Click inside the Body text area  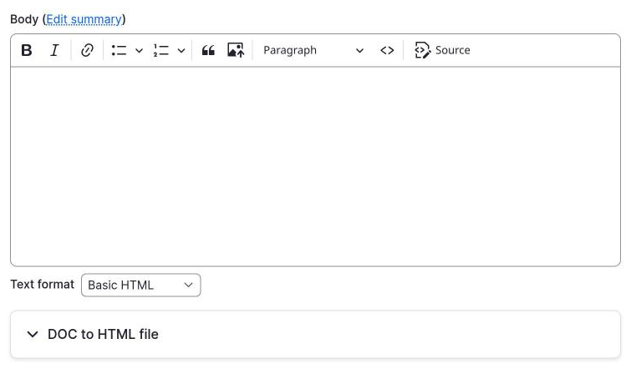coord(316,166)
